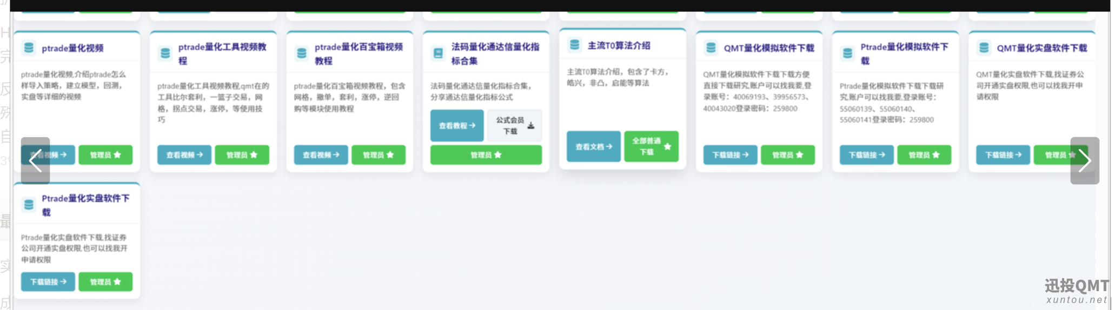1115x310 pixels.
Task: Open 查看视频 on ptrade量化工具视频教程 card
Action: coord(184,155)
